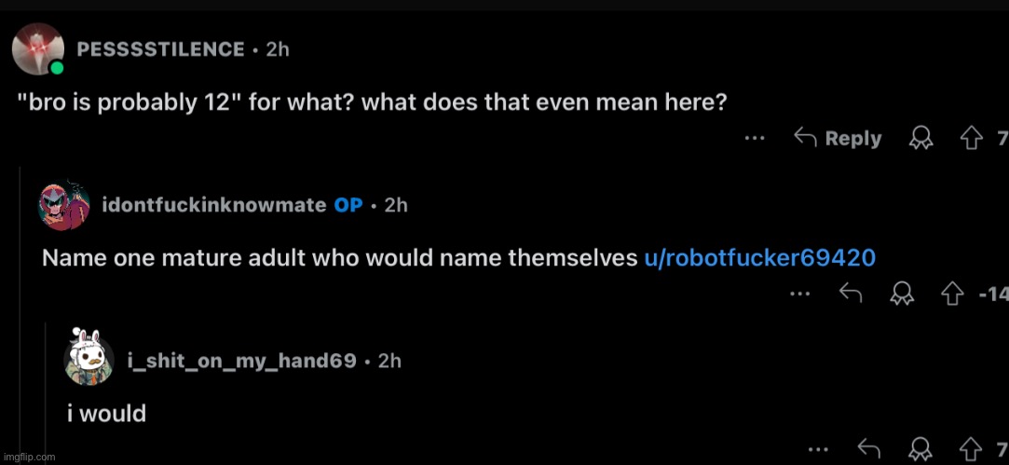Click the idontfuckinknowmate username
This screenshot has height=465, width=1009.
[x=212, y=205]
